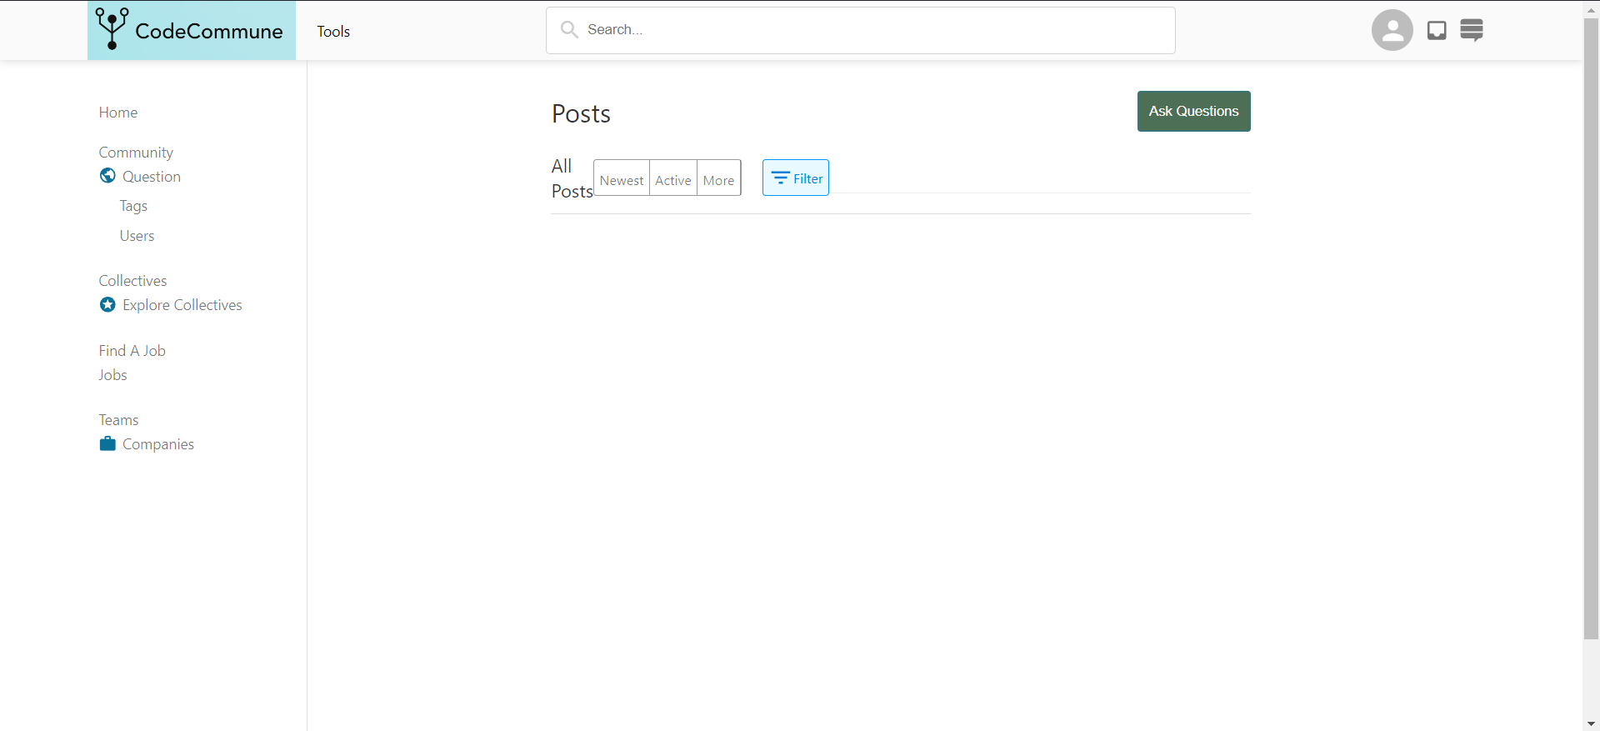The height and width of the screenshot is (731, 1600).
Task: Select the Newest sort tab
Action: click(x=622, y=180)
